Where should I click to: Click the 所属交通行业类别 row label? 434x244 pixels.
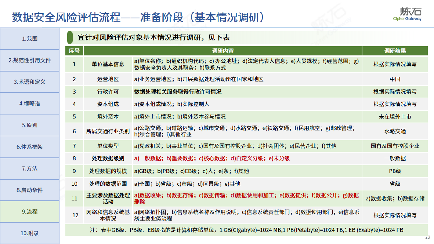tap(108, 131)
